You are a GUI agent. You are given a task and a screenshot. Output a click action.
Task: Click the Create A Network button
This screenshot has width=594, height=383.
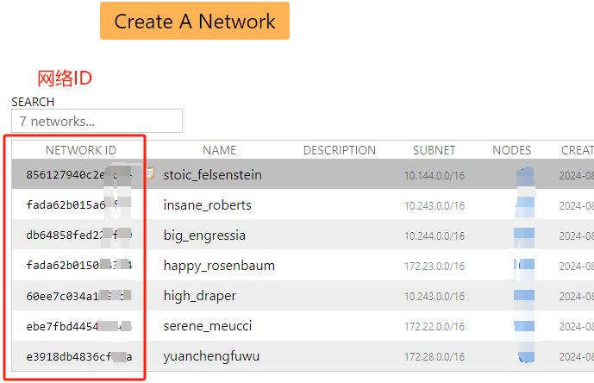tap(195, 21)
